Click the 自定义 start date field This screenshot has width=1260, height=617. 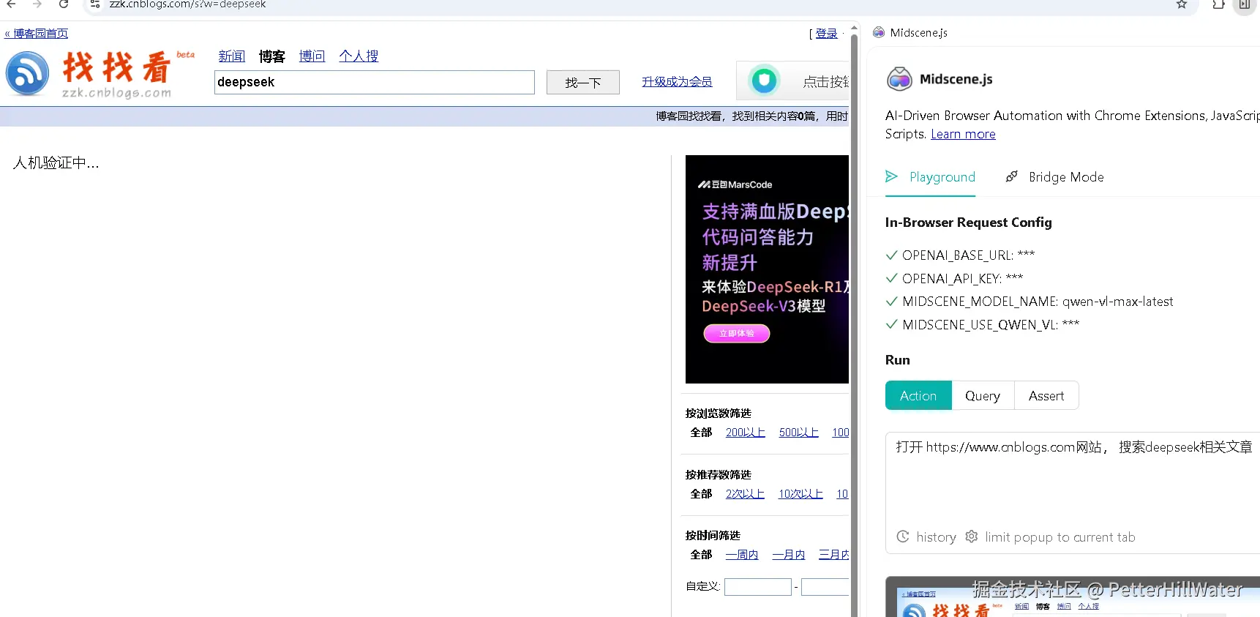tap(758, 586)
